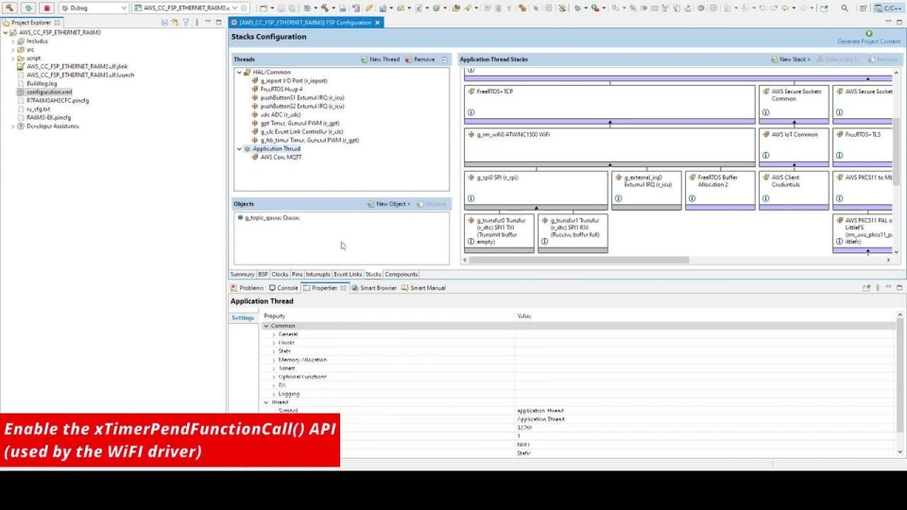907x510 pixels.
Task: Select g_ioport I/O Port (r_ioport) entry
Action: tap(293, 81)
